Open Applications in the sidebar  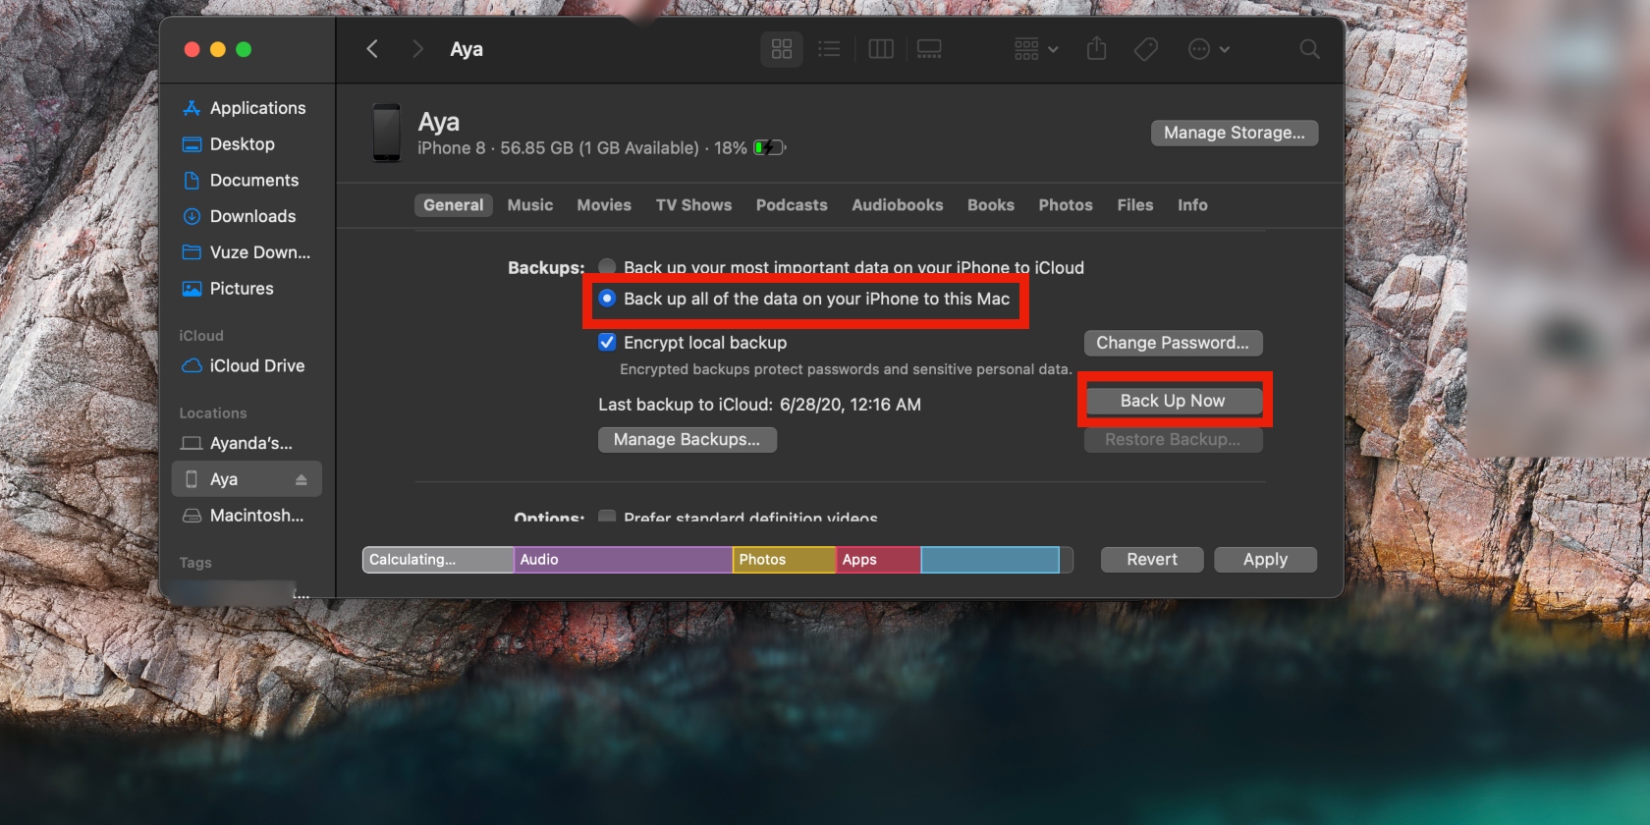pos(247,108)
